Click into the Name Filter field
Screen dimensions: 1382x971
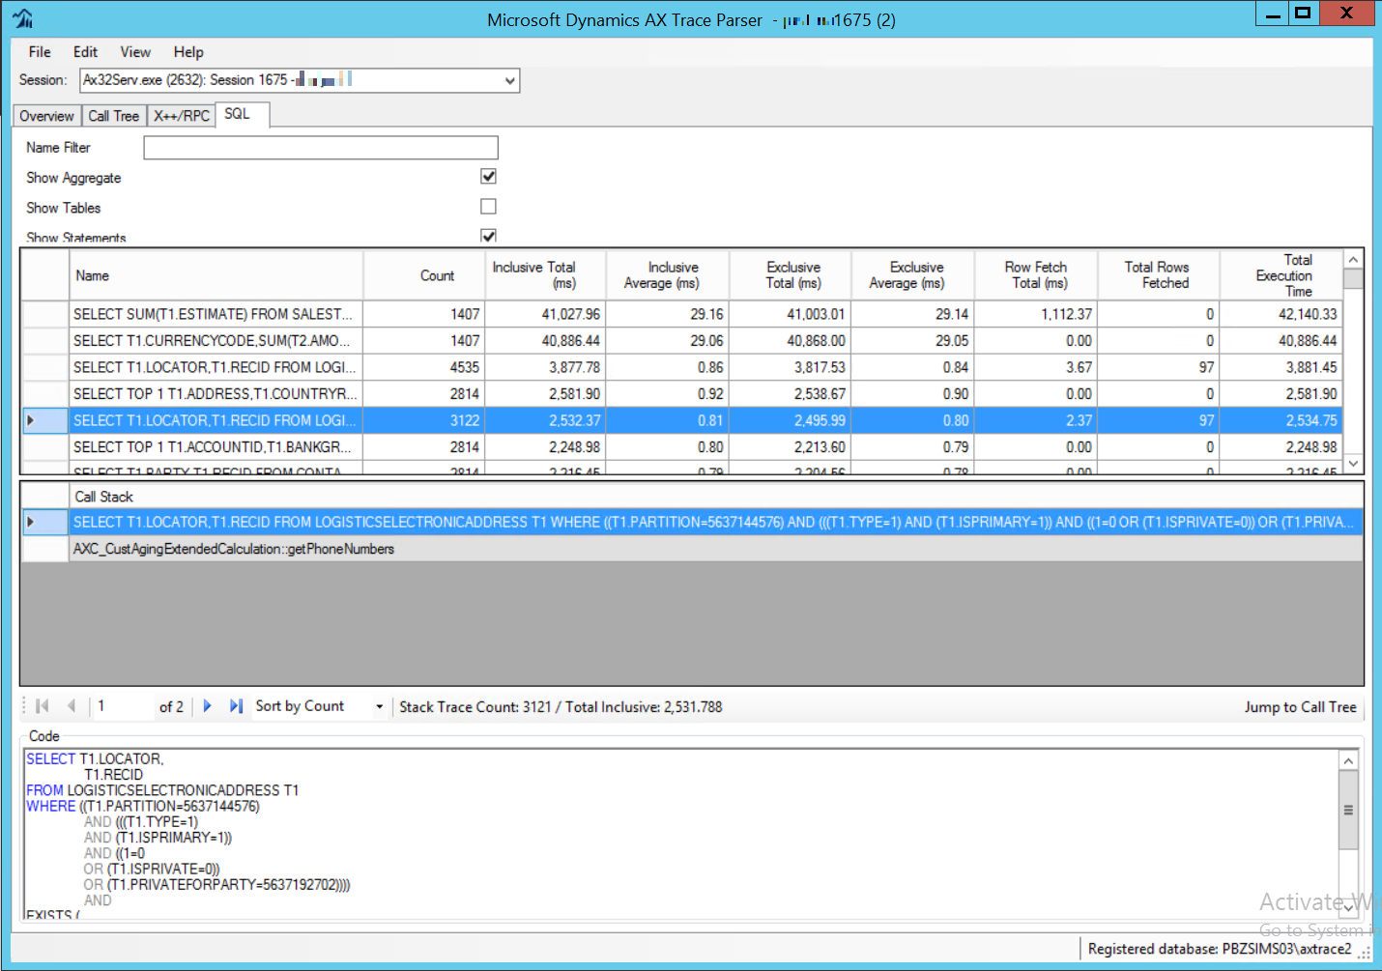(321, 148)
